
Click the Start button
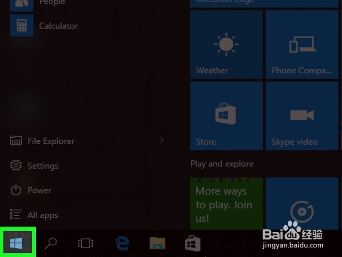click(16, 243)
